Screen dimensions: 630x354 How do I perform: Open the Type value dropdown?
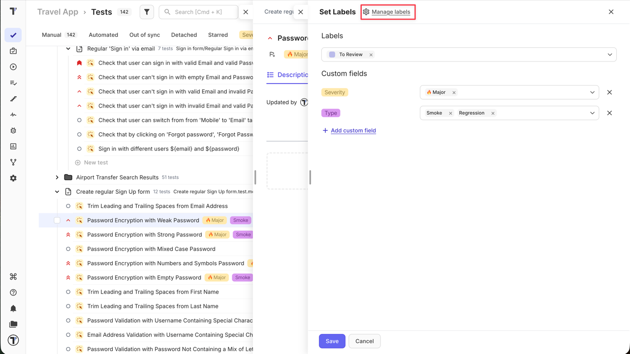click(509, 113)
